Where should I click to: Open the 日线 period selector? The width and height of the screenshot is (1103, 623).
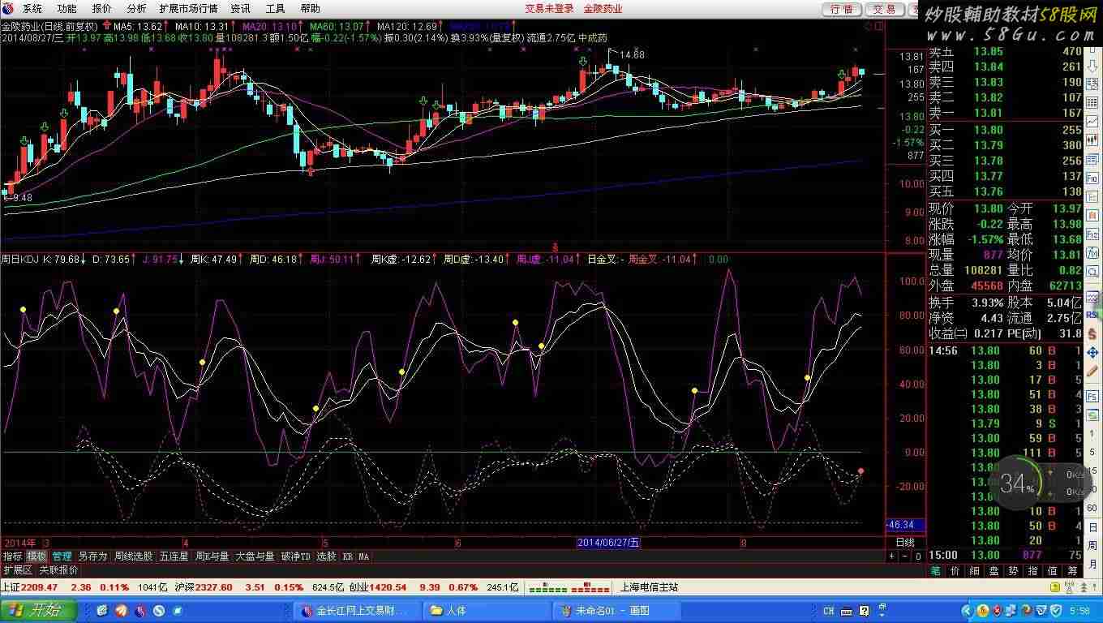coord(904,542)
